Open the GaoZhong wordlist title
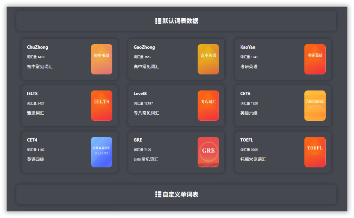Viewport: 354px width, 218px height. (144, 47)
